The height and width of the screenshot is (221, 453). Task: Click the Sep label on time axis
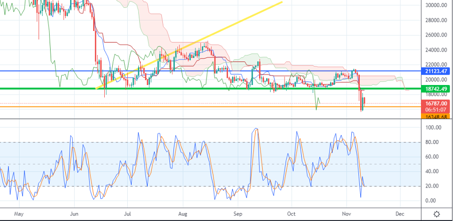pos(237,214)
